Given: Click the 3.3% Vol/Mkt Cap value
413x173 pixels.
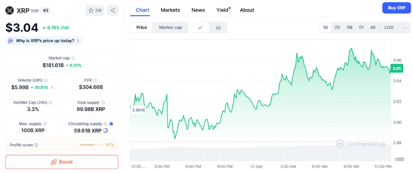Looking at the screenshot, I should 33,109.
